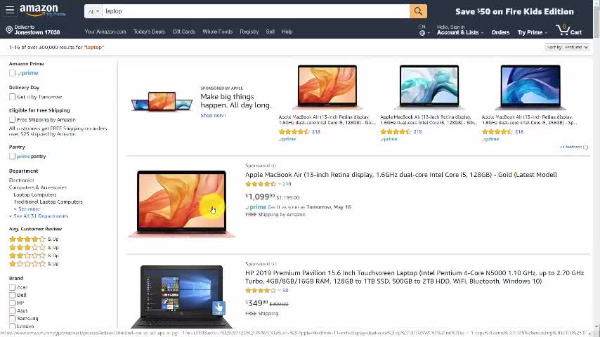This screenshot has width=600, height=337.
Task: Open the All departments search dropdown
Action: [93, 11]
